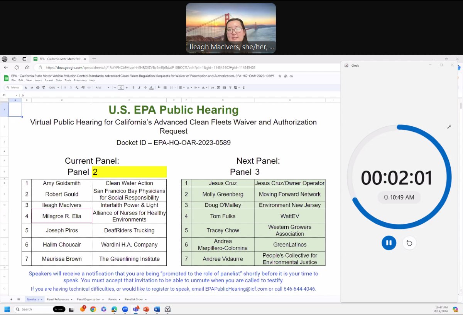Open Chrome from the taskbar
This screenshot has height=315, width=463.
(93, 309)
